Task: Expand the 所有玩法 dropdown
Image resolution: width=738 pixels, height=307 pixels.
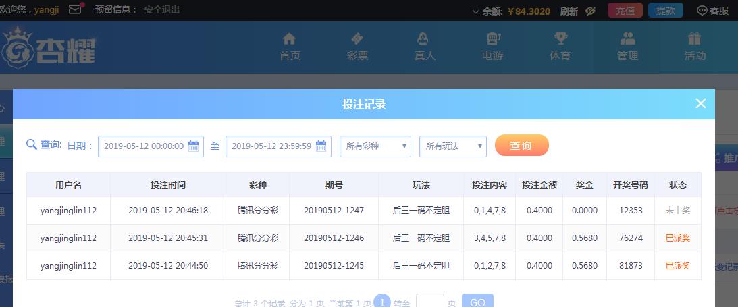Action: [452, 146]
